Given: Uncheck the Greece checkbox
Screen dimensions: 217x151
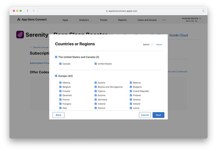Looking at the screenshot, I should [x=131, y=99].
